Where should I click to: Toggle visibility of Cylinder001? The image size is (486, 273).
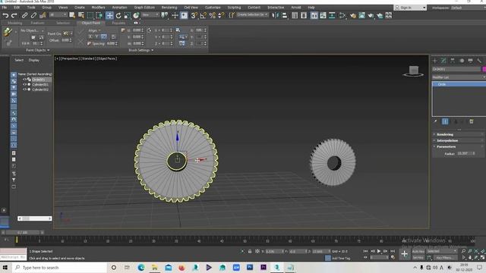[25, 84]
